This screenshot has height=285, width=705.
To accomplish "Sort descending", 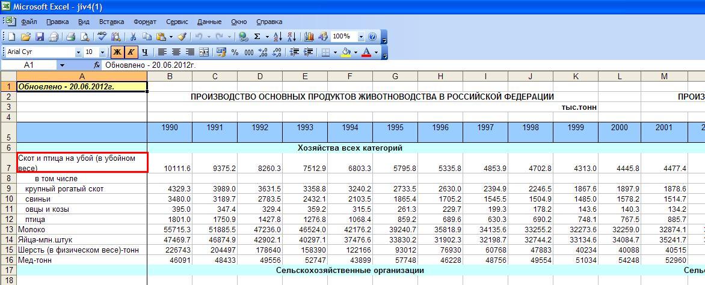I will coord(291,37).
